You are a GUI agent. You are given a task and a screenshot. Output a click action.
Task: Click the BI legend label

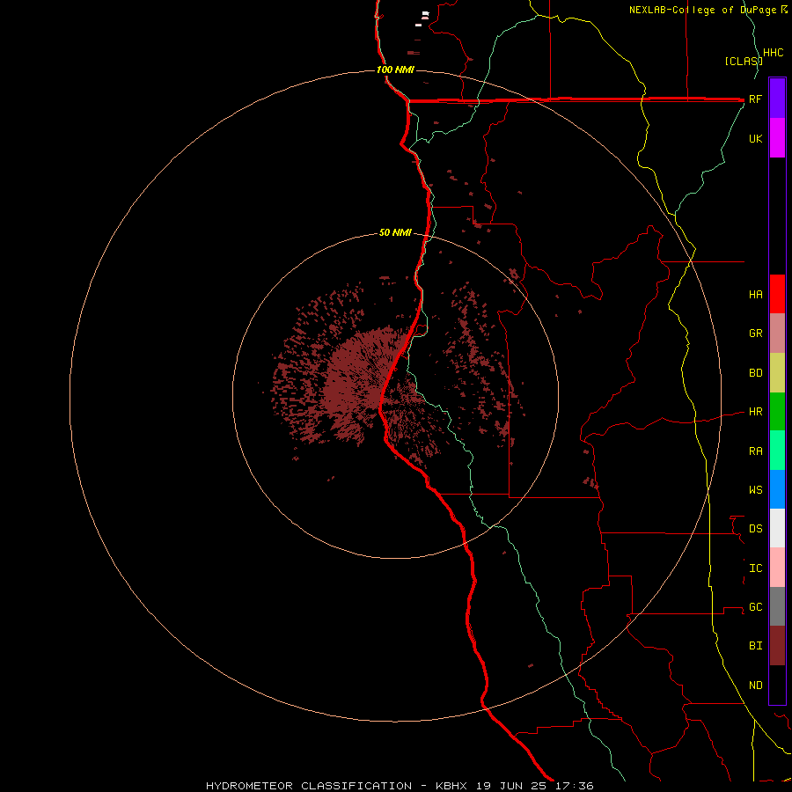click(x=756, y=646)
